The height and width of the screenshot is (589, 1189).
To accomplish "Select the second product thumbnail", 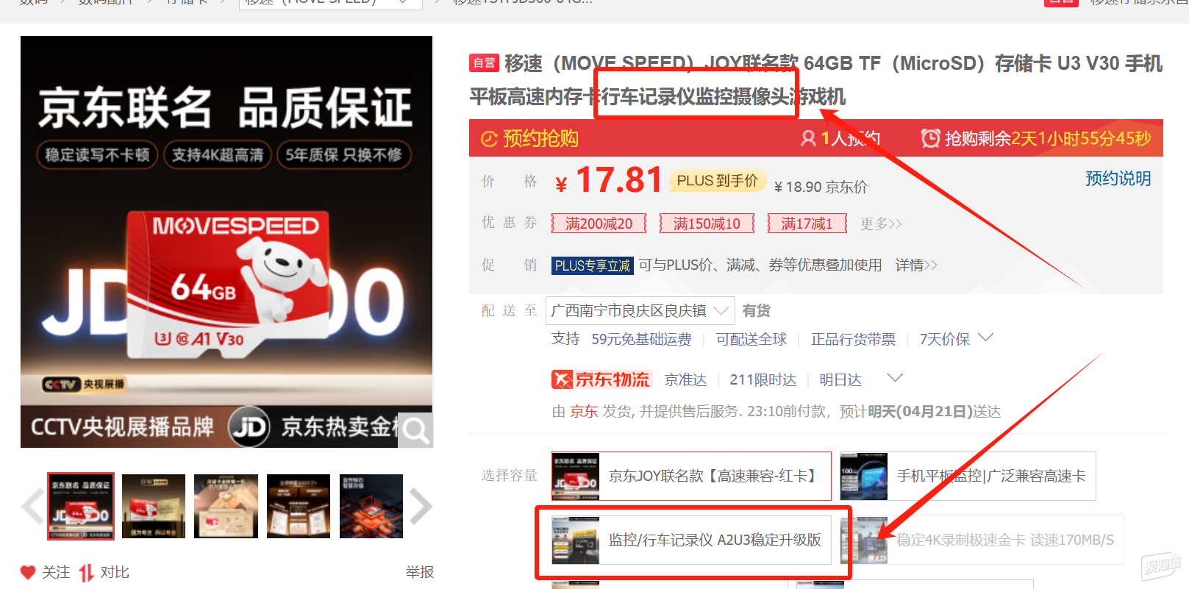I will pyautogui.click(x=154, y=506).
